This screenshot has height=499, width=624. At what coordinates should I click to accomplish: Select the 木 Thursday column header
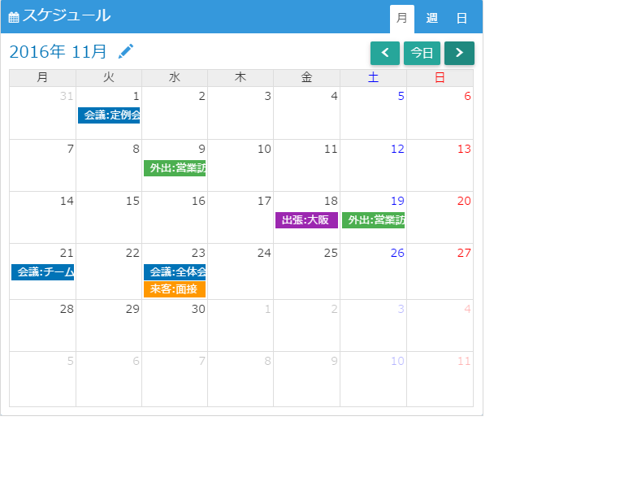pos(240,77)
